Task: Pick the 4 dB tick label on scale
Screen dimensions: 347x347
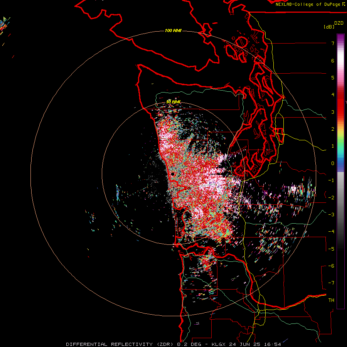Action: [333, 95]
